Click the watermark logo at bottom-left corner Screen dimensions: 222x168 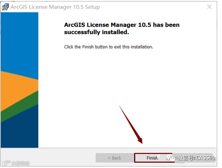tap(6, 163)
